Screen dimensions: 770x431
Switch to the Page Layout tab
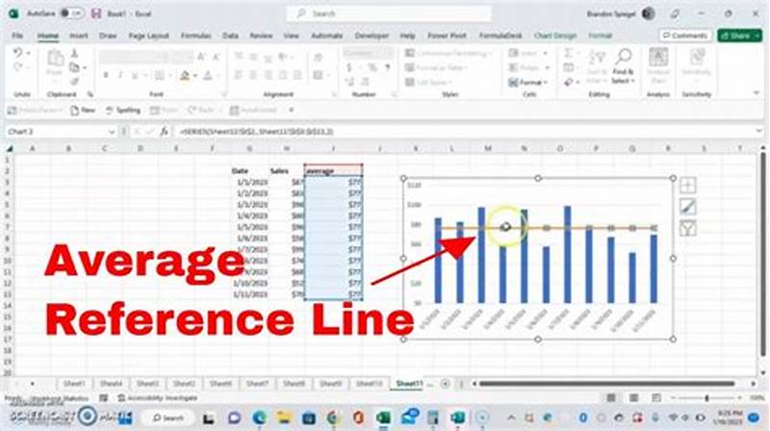point(148,36)
